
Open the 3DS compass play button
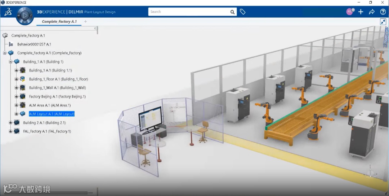(25, 16)
